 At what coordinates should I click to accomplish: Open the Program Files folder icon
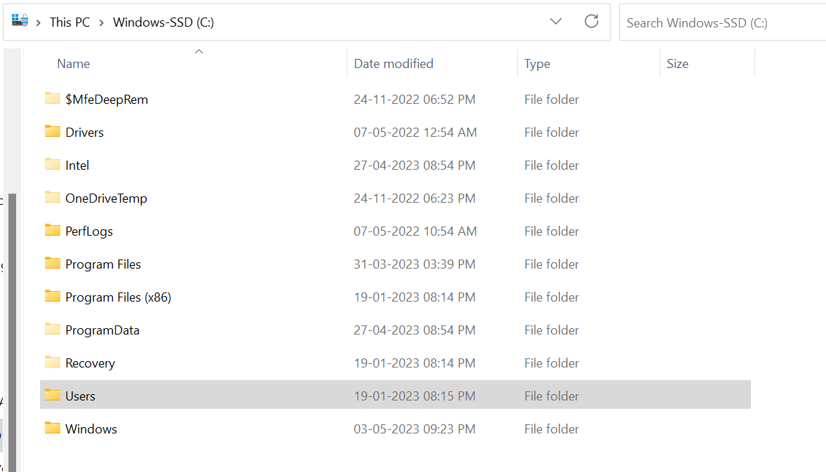(53, 264)
